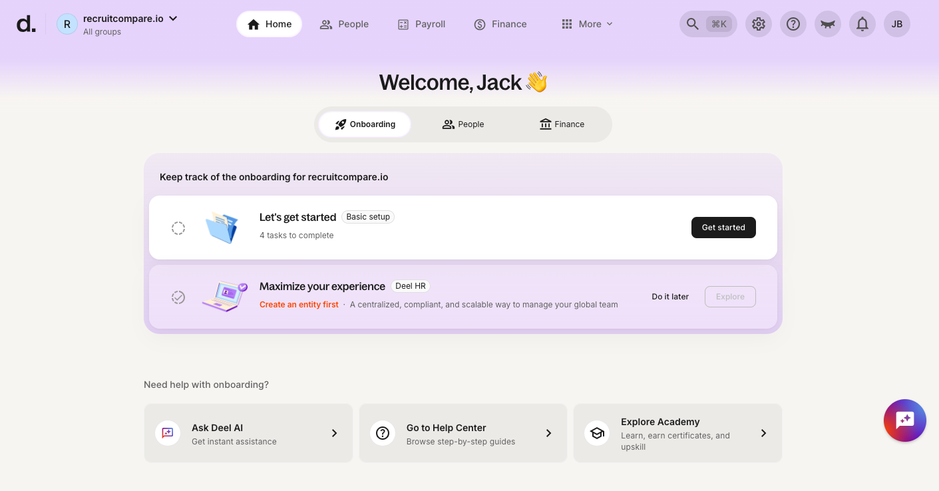Expand the recruitcompare.io group switcher chevron
Image resolution: width=939 pixels, height=491 pixels.
coord(173,19)
